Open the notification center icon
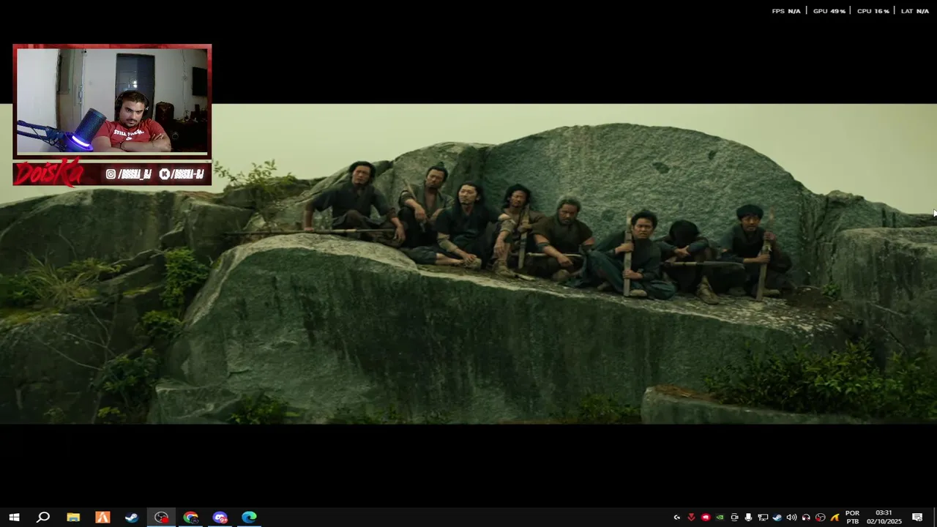This screenshot has width=937, height=527. point(917,517)
